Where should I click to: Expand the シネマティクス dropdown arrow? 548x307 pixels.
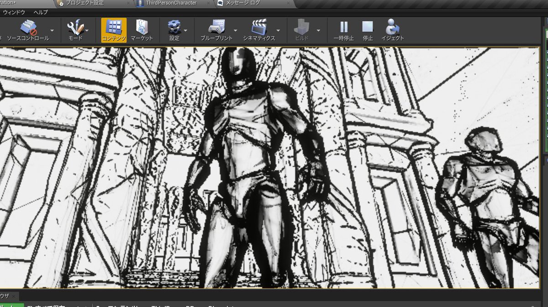click(278, 31)
